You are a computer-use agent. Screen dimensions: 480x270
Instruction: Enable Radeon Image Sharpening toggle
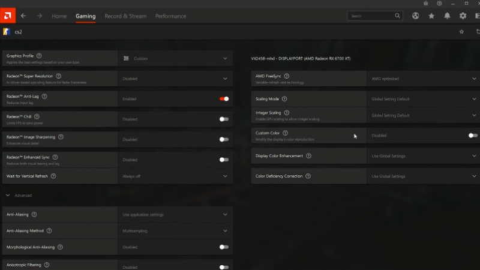point(224,139)
